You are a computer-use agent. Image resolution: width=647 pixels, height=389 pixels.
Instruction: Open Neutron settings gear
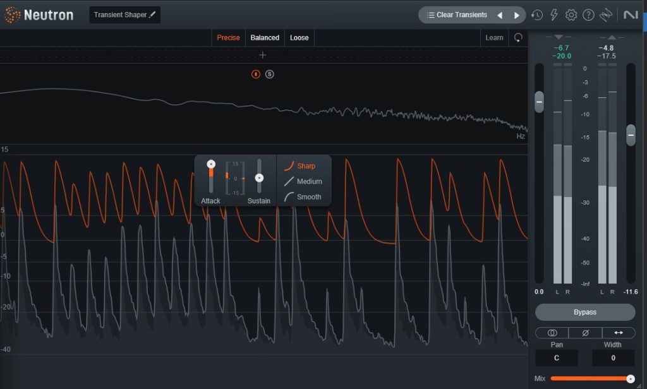(571, 15)
